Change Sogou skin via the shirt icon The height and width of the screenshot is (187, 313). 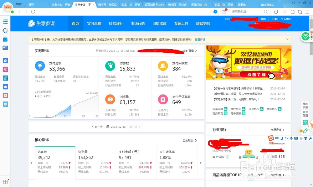306,138
